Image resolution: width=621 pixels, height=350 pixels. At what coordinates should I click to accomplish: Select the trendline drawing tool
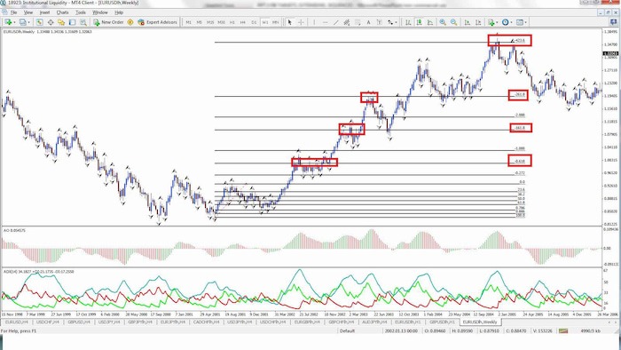(336, 22)
